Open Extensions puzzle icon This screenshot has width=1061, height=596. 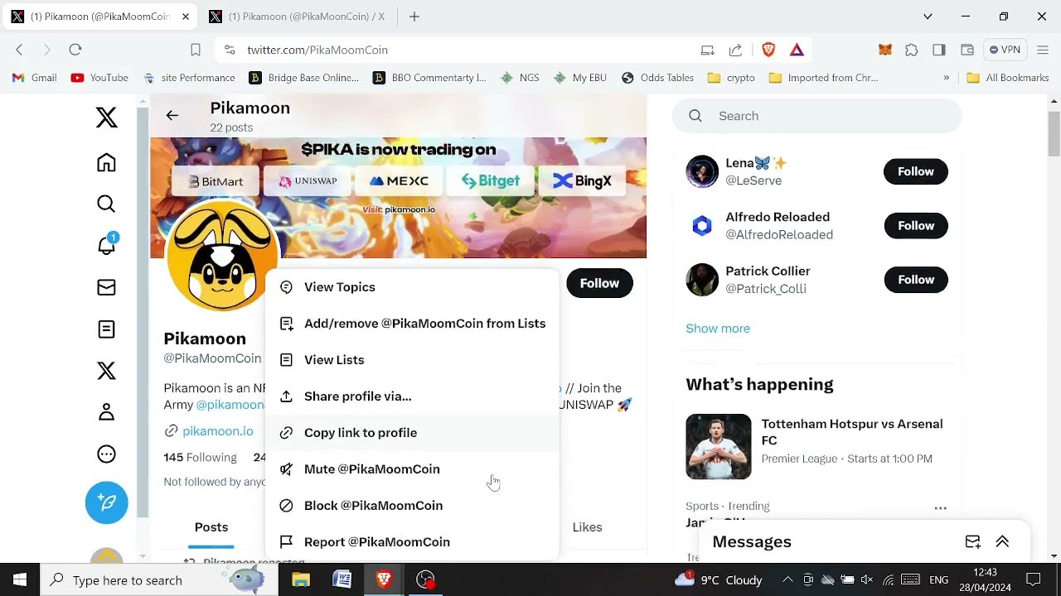(x=912, y=50)
